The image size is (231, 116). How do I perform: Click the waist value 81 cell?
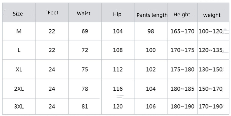click(x=85, y=106)
